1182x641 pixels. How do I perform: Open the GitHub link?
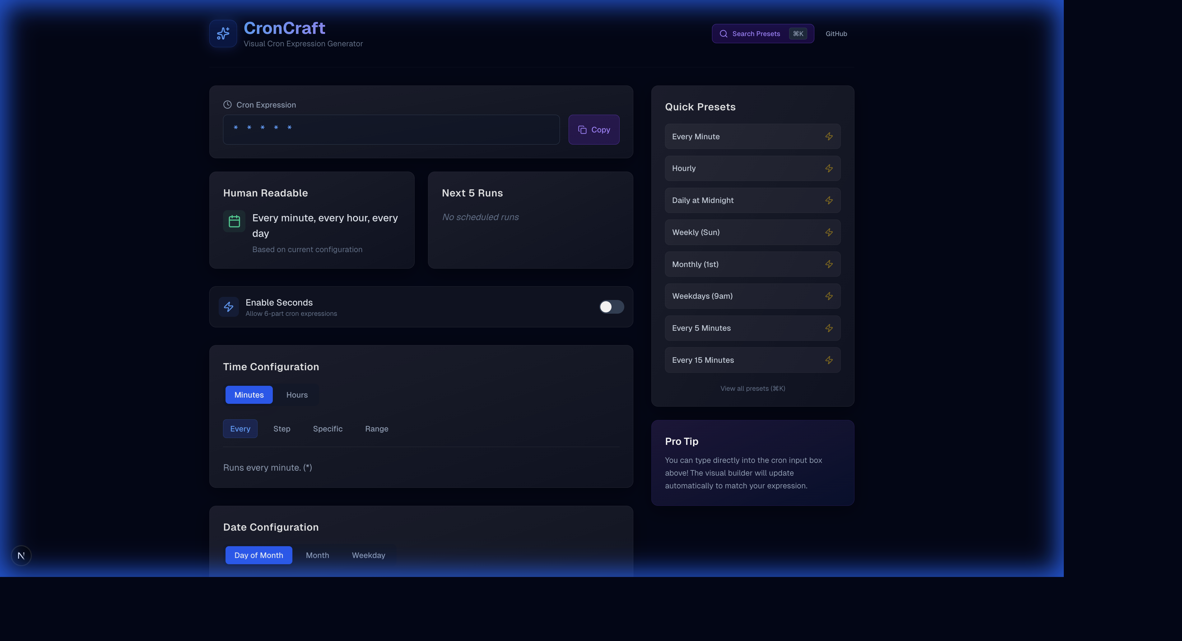point(836,34)
